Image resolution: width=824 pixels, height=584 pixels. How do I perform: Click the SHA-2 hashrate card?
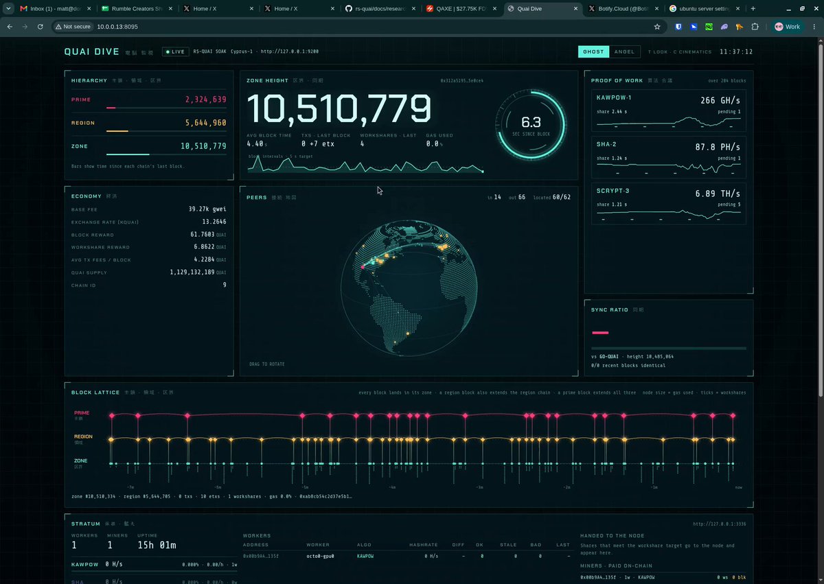(669, 157)
